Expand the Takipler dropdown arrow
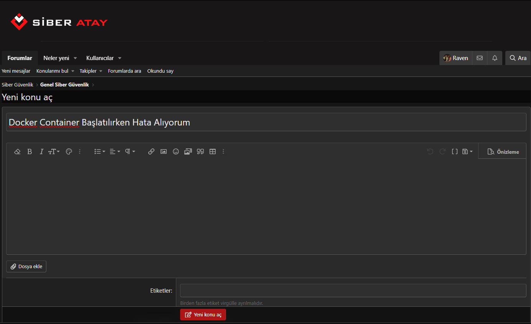The image size is (531, 324). point(101,71)
